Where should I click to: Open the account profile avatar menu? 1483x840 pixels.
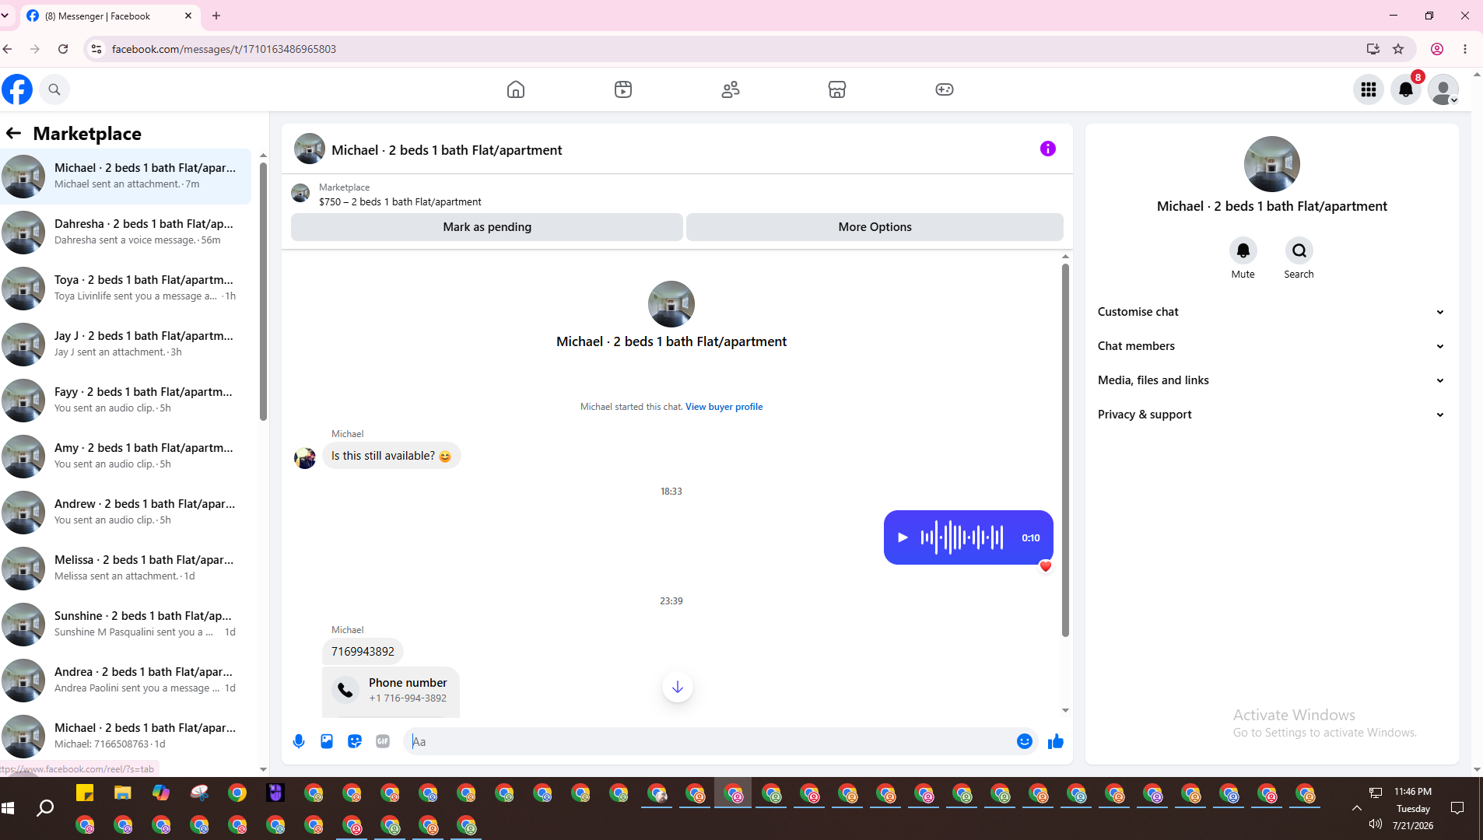coord(1443,89)
